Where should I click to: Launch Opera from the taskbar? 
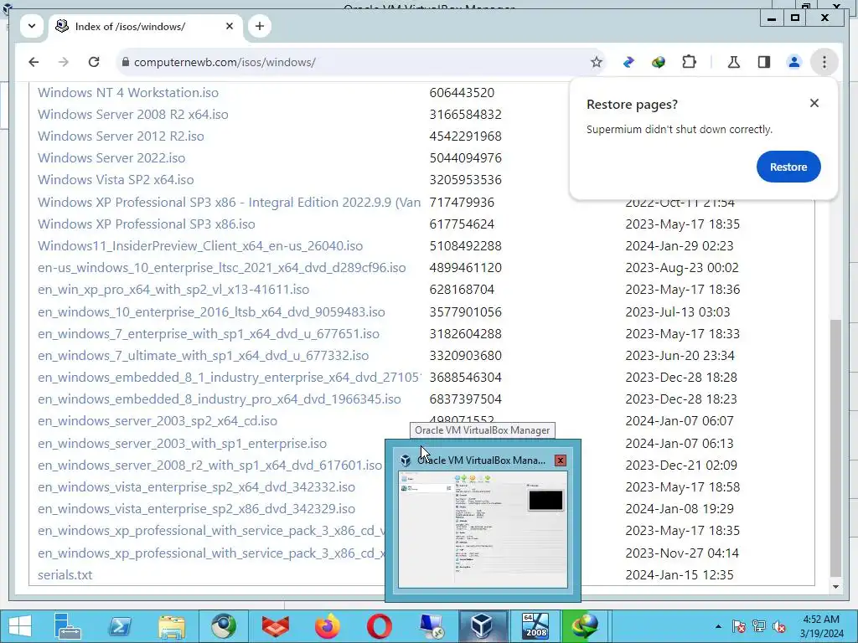pos(380,626)
